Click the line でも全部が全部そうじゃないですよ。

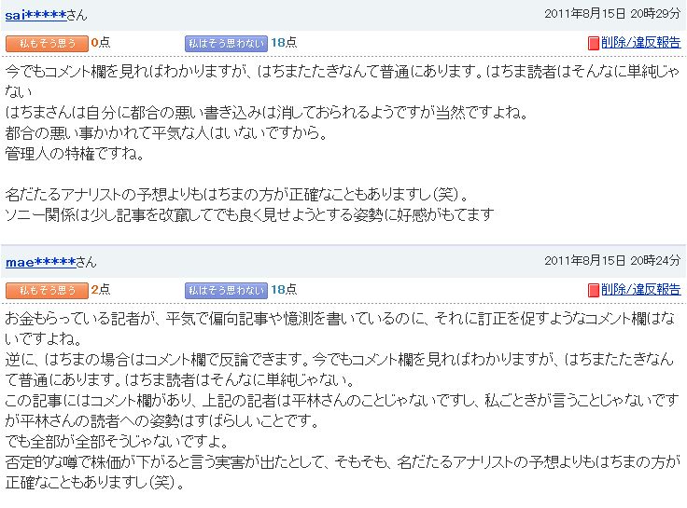pos(118,442)
